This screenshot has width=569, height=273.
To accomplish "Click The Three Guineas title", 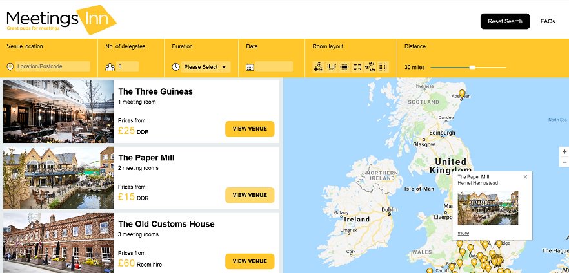I will click(x=155, y=91).
